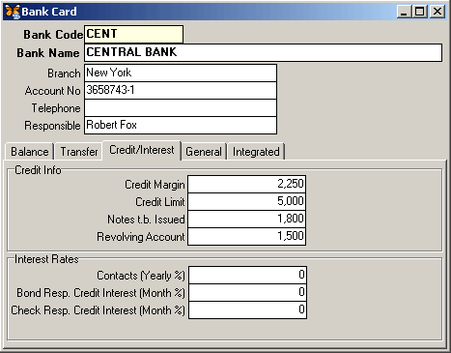Select the Credit Limit field showing 5,000
451x353 pixels.
point(246,201)
